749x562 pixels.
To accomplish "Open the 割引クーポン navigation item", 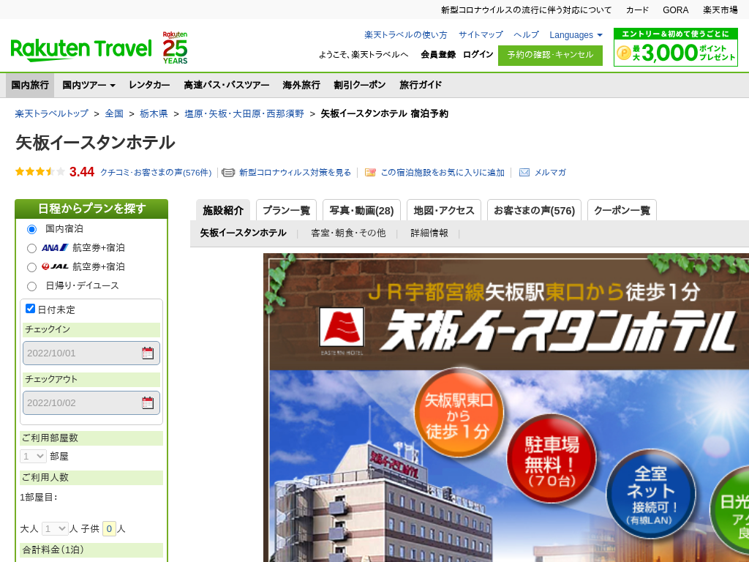I will (x=360, y=85).
